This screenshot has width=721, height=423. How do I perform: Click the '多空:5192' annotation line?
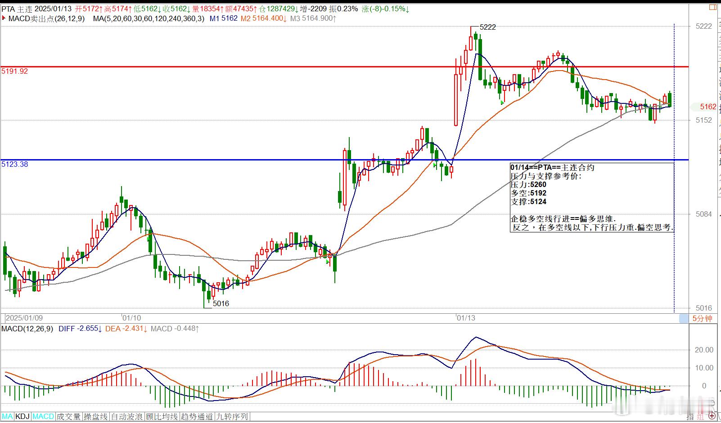(528, 193)
